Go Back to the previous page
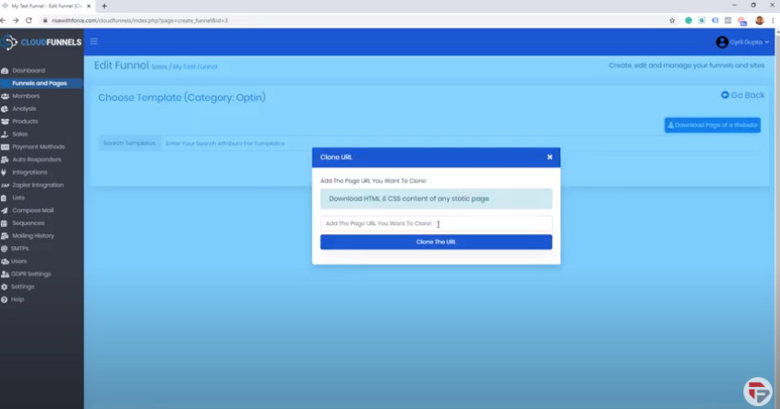The width and height of the screenshot is (780, 409). coord(742,95)
